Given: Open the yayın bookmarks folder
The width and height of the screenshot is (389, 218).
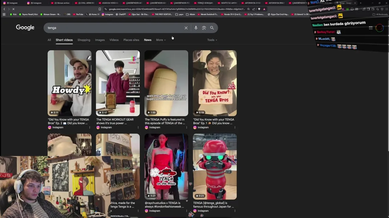Looking at the screenshot, I should [179, 14].
